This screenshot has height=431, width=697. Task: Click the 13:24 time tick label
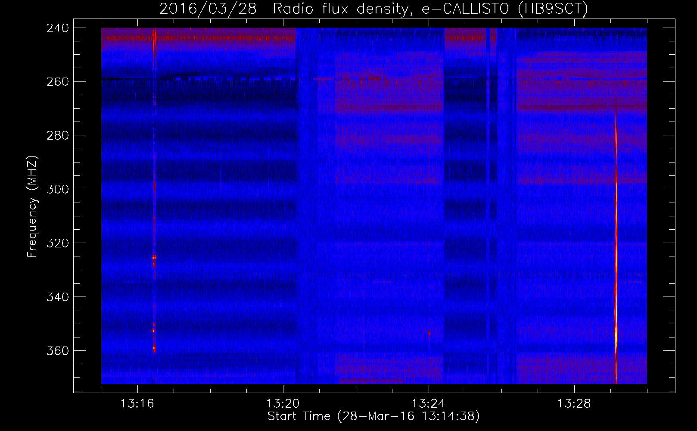(x=428, y=404)
